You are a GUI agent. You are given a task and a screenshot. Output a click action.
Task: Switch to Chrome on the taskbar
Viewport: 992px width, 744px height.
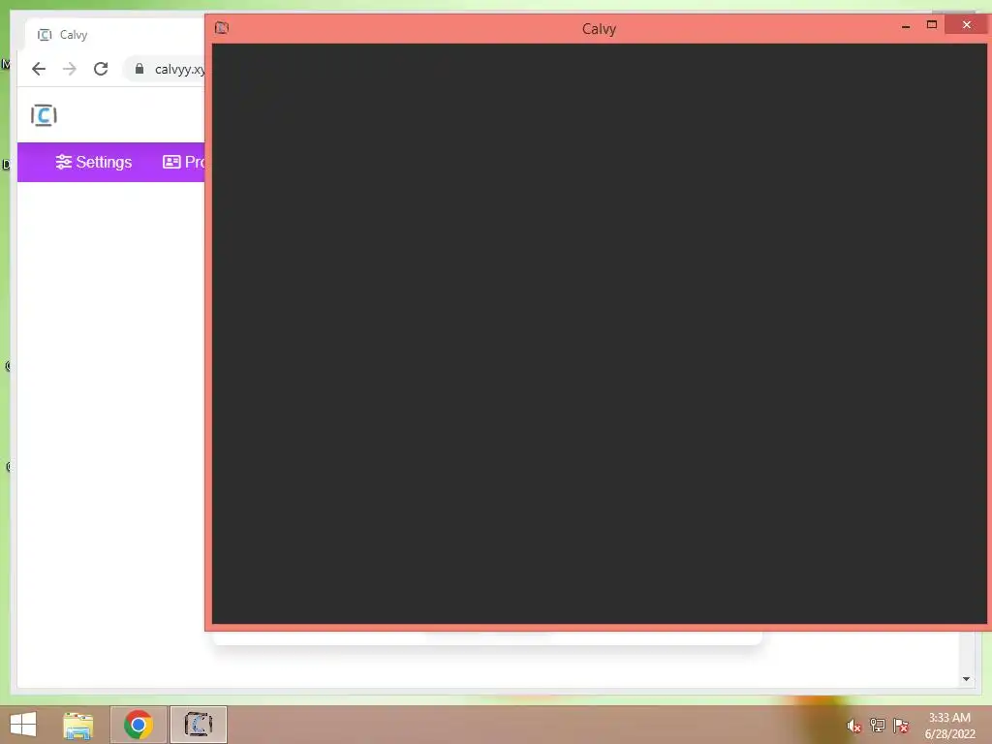[x=139, y=725]
